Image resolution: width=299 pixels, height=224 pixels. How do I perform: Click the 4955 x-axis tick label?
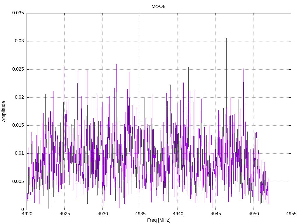(x=291, y=214)
